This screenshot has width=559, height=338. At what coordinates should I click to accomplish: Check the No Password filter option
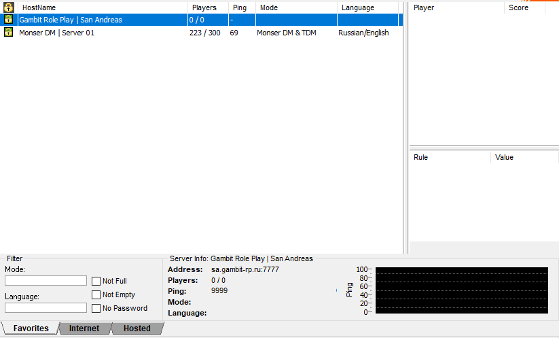pos(96,308)
